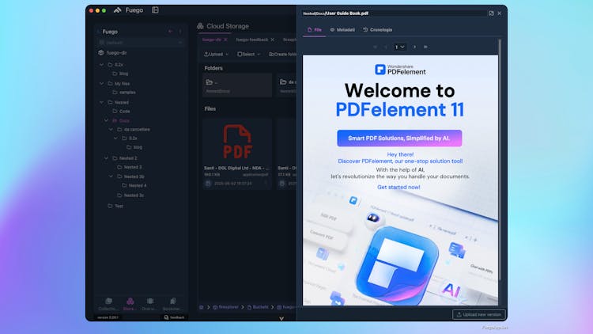Switch to the Cronologia tab
This screenshot has height=334, width=593.
point(377,30)
